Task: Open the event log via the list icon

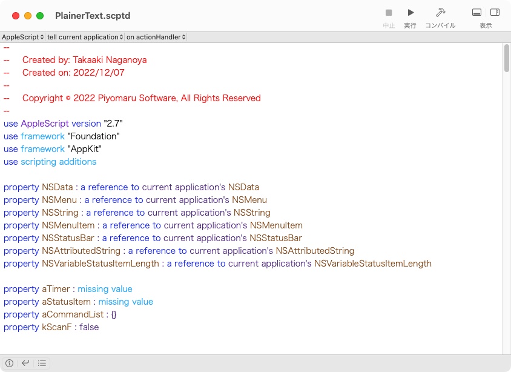Action: pos(42,362)
